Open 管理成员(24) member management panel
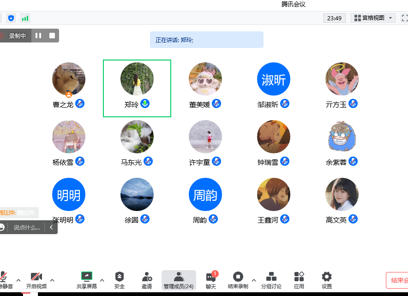Screen dimensions: 408x296 click(179, 280)
